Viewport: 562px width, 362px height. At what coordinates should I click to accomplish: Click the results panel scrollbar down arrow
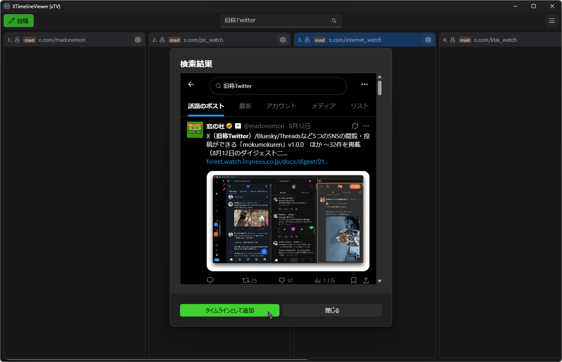pyautogui.click(x=380, y=281)
